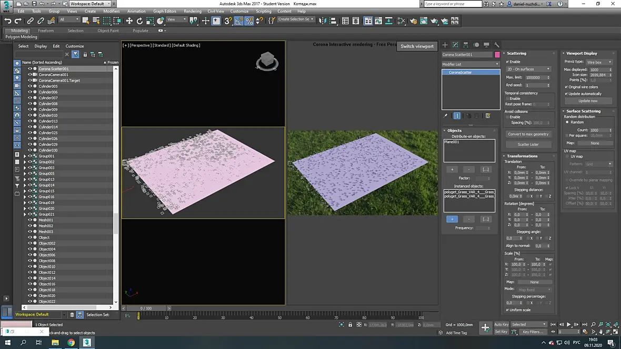The height and width of the screenshot is (349, 621).
Task: Click the Align tool icon
Action: click(x=333, y=20)
